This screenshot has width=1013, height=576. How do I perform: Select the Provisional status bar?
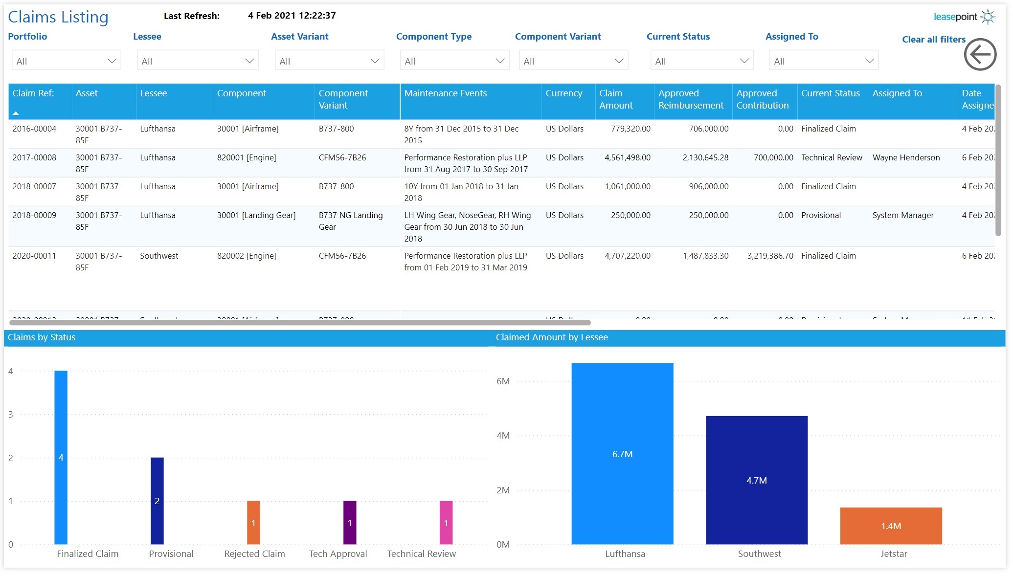pyautogui.click(x=157, y=501)
